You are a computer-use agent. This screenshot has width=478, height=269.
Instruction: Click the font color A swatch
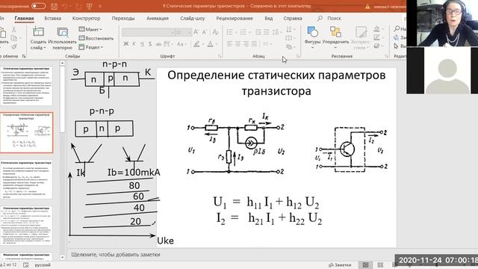211,44
